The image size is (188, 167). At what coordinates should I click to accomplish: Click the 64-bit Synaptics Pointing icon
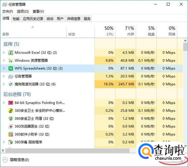(x=11, y=103)
